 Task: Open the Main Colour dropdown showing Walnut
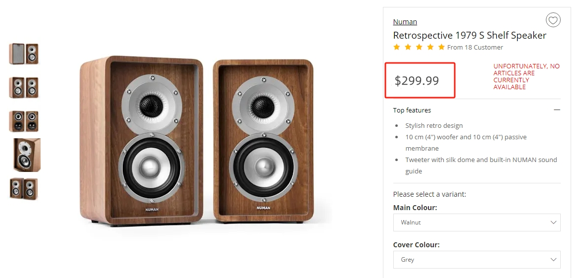click(x=477, y=222)
